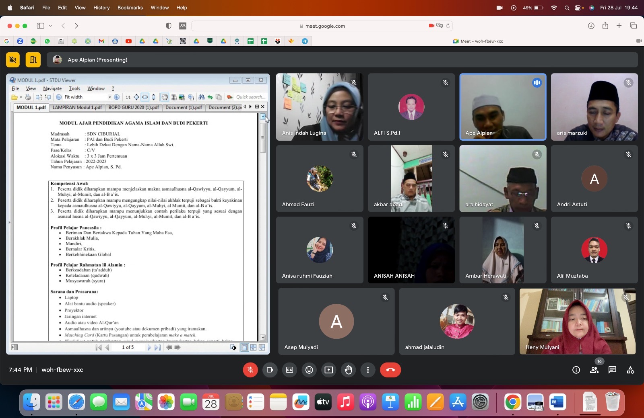Open the History menu in the menu bar

click(x=101, y=8)
